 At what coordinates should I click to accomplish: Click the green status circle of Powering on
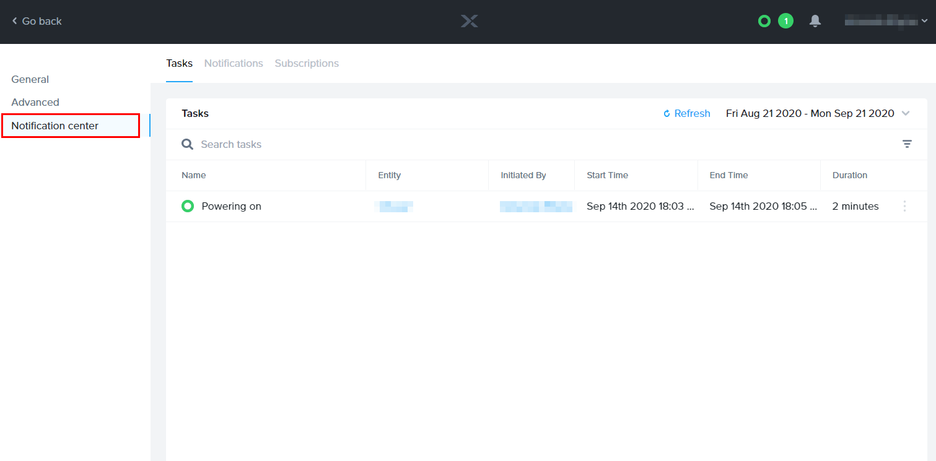188,206
